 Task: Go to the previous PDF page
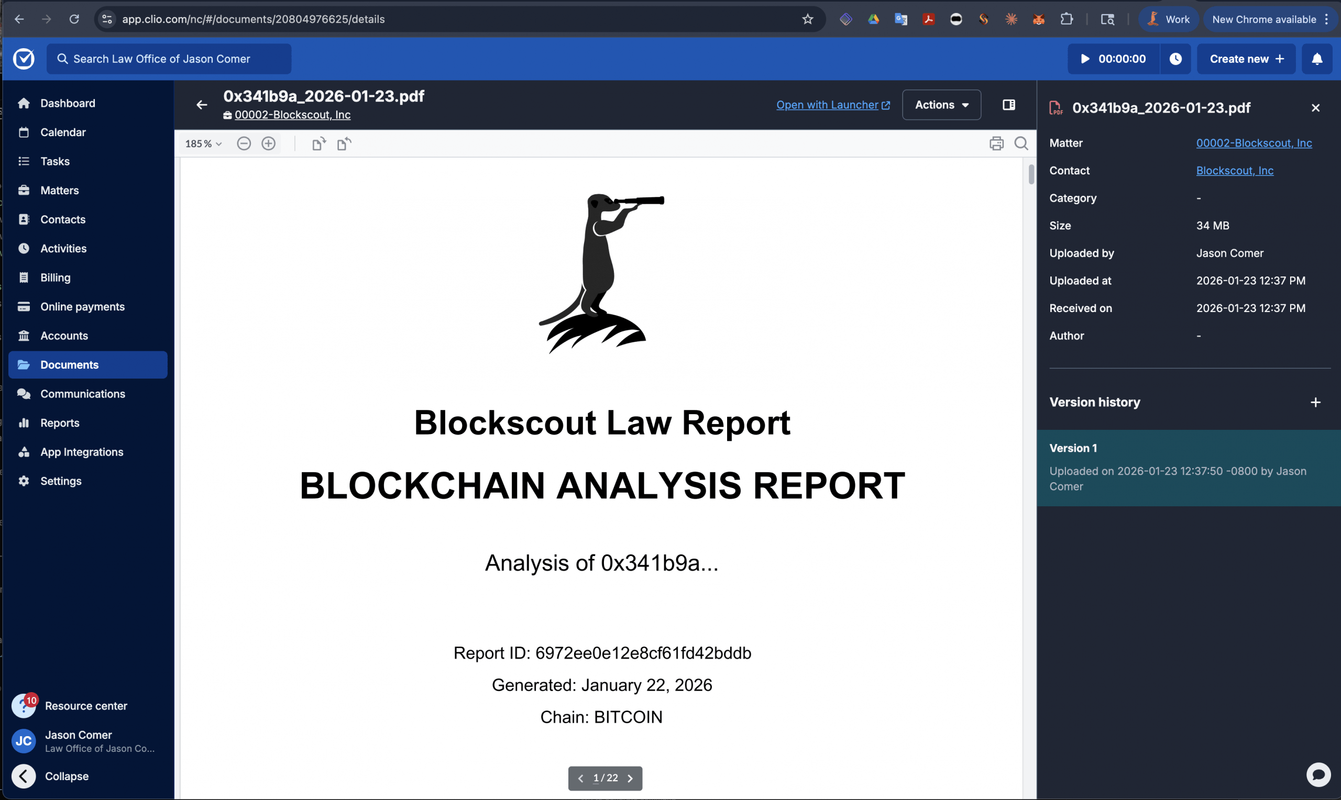click(580, 778)
